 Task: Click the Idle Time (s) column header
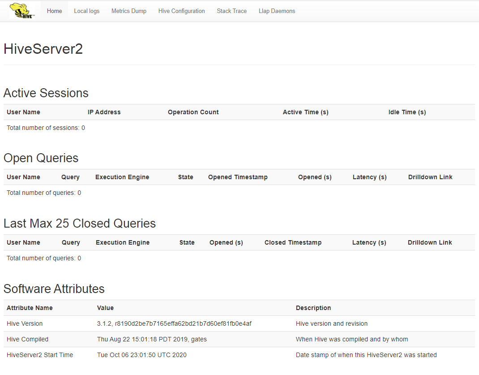(x=407, y=112)
